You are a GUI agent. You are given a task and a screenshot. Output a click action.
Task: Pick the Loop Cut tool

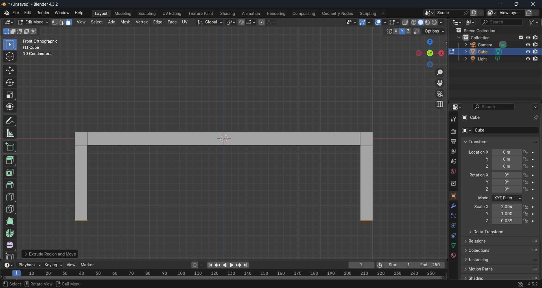click(x=10, y=197)
